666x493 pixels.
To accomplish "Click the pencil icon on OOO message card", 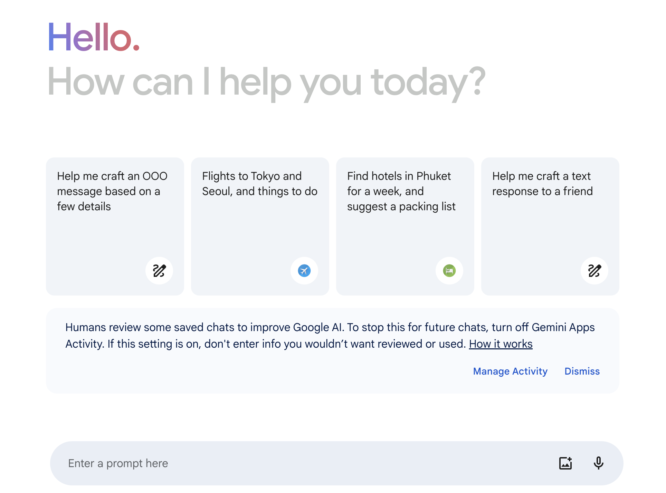I will click(159, 271).
